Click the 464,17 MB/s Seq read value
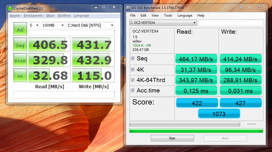This screenshot has height=152, width=272. 196,59
